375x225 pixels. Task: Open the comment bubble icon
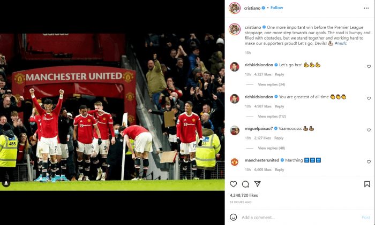(245, 184)
